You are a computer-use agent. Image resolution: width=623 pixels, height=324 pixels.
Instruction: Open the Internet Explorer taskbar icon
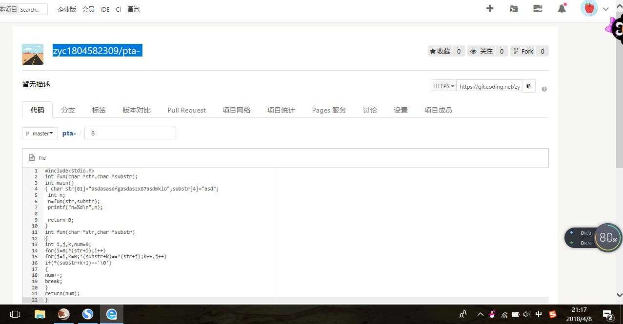[x=112, y=314]
